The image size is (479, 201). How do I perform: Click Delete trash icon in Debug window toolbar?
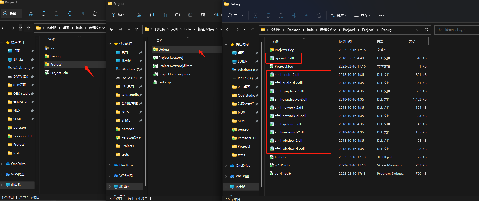(x=319, y=15)
